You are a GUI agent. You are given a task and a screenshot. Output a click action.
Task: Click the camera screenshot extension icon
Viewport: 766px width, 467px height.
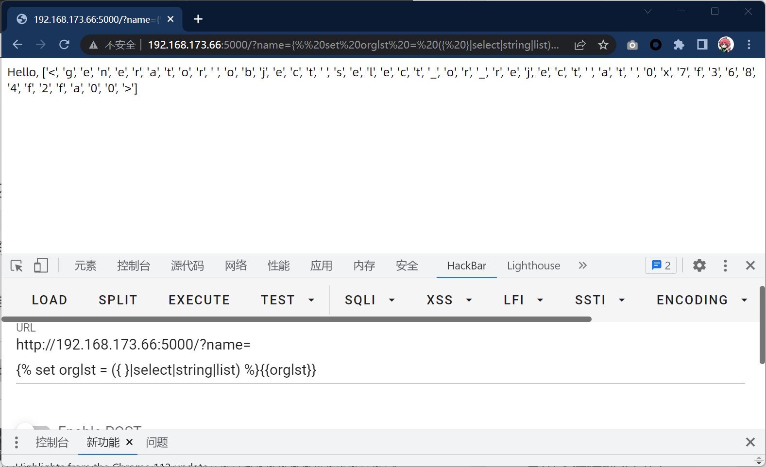point(632,45)
